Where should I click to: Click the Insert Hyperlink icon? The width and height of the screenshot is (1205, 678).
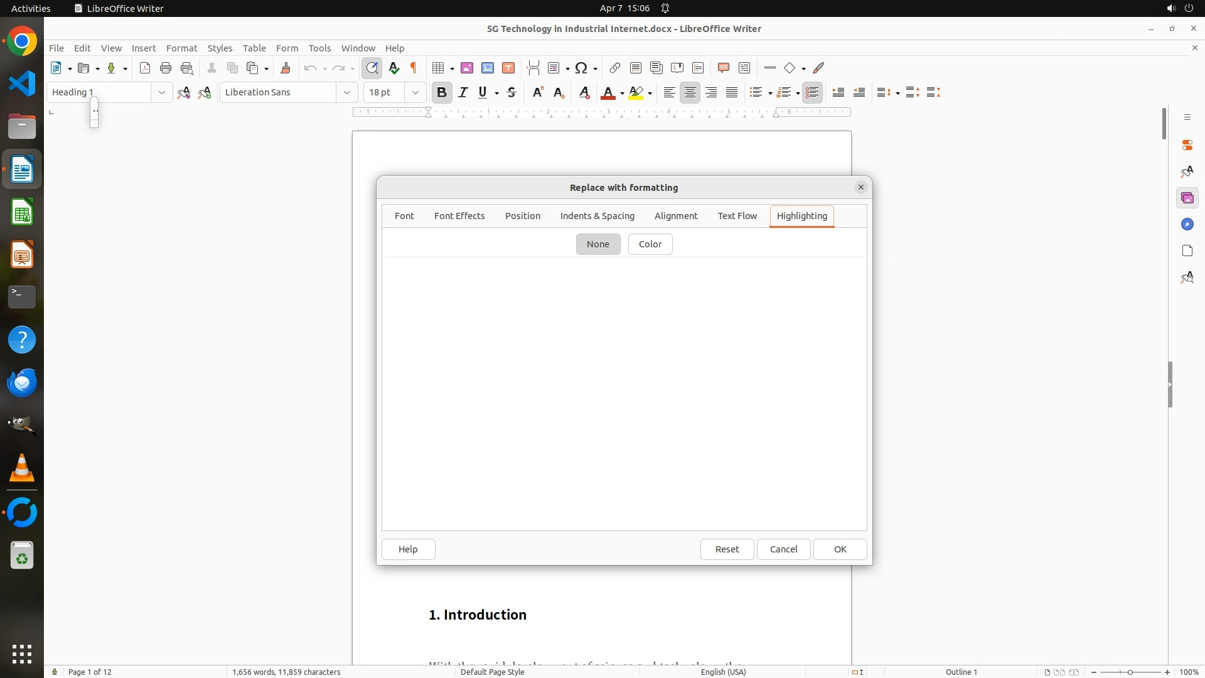615,68
